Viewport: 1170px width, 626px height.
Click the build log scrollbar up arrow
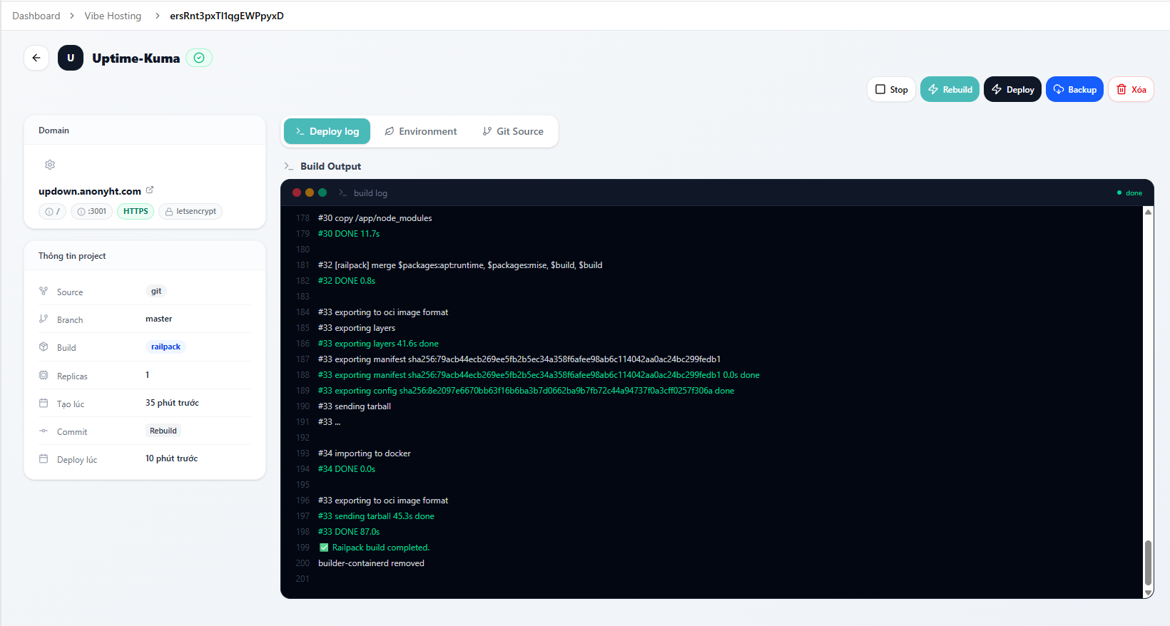click(1148, 212)
